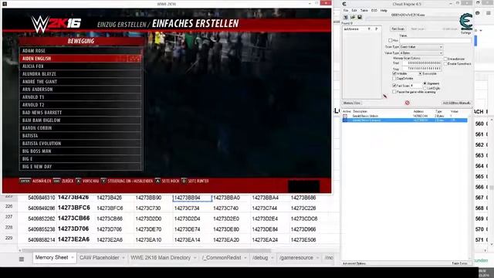Select Bad News Barrett in the list
Viewport: 494px width, 278px height.
tap(80, 113)
